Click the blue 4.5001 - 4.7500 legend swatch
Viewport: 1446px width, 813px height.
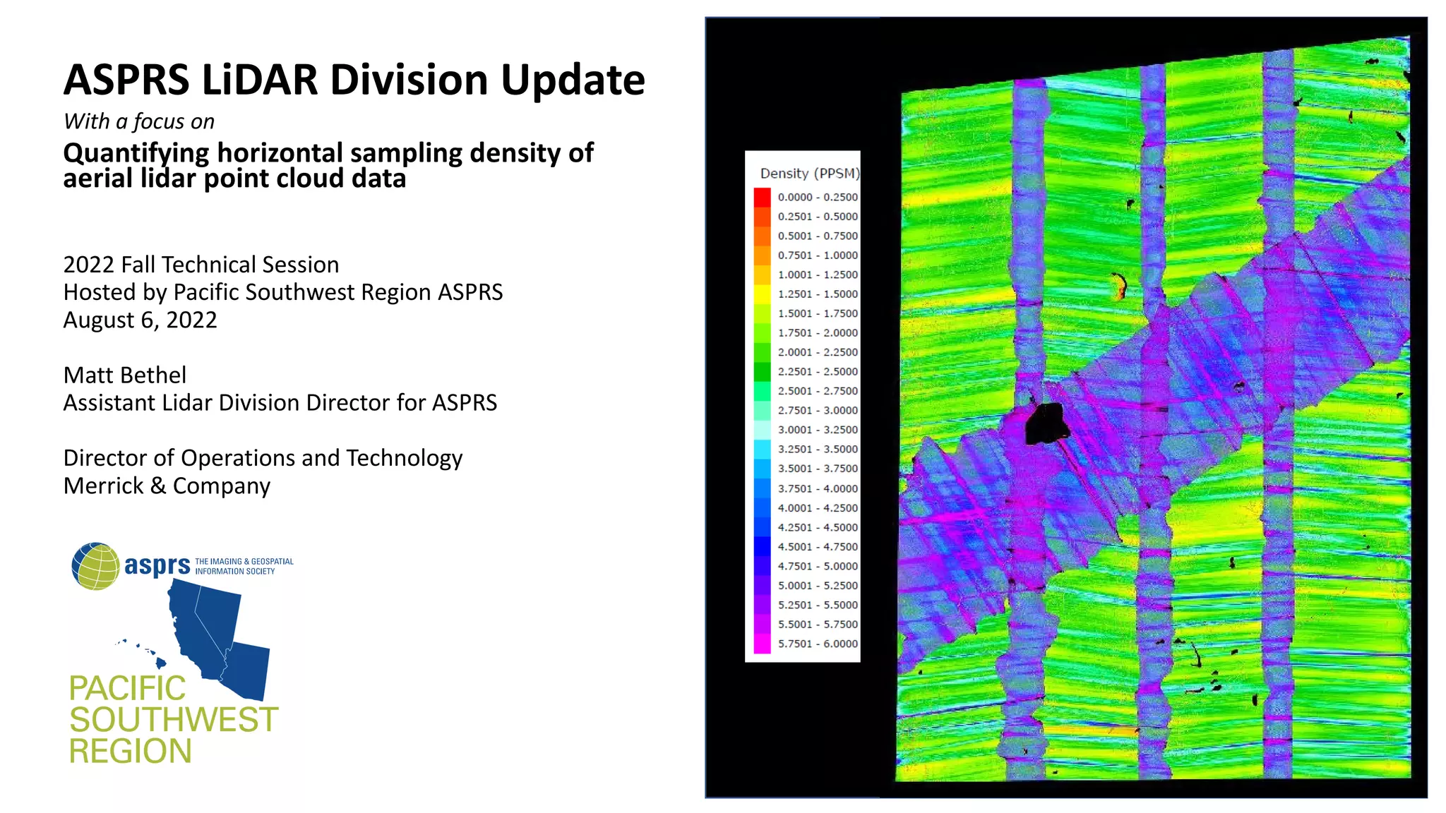[762, 547]
